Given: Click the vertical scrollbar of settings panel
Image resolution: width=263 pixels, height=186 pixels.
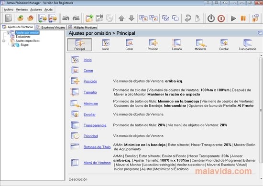Looking at the screenshot, I should pyautogui.click(x=261, y=110).
